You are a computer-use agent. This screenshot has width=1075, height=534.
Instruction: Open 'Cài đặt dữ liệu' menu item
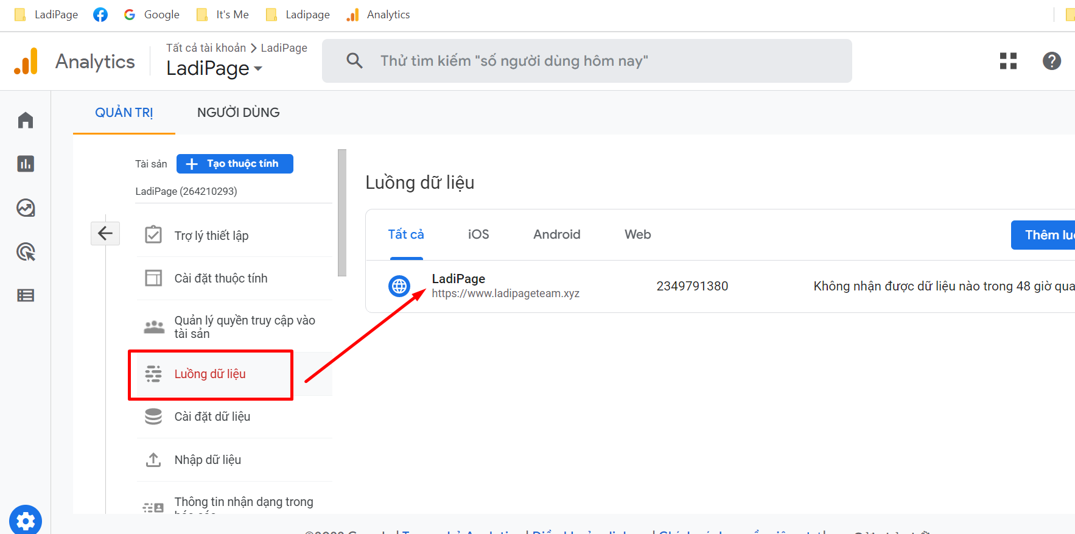click(x=212, y=417)
